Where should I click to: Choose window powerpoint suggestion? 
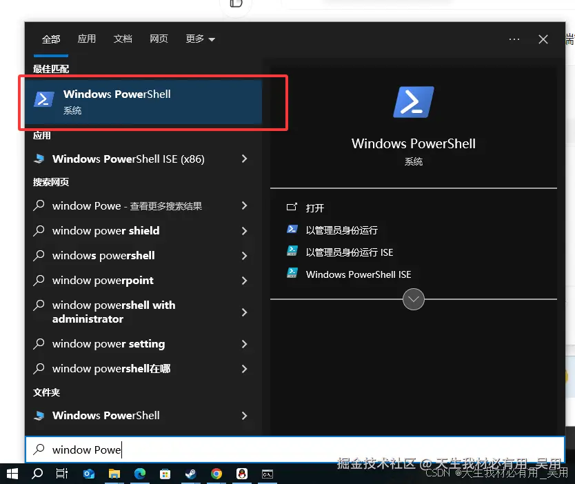coord(103,281)
